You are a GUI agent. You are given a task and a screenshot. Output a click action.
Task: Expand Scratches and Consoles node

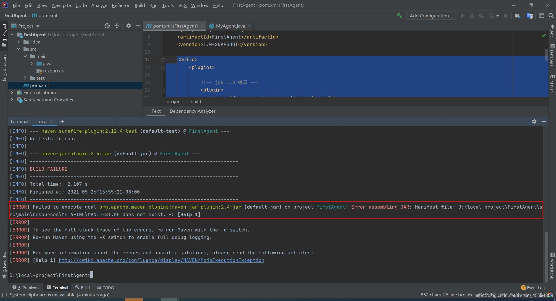[x=12, y=100]
